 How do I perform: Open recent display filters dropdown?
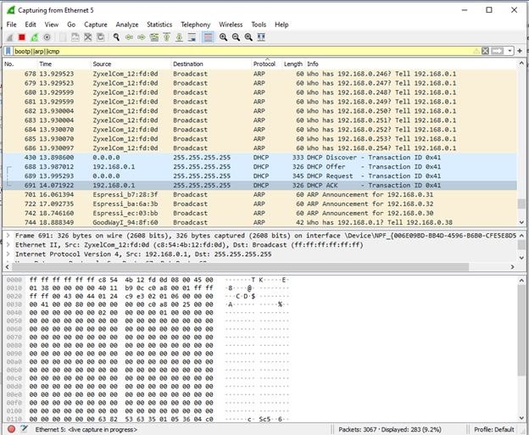(510, 51)
